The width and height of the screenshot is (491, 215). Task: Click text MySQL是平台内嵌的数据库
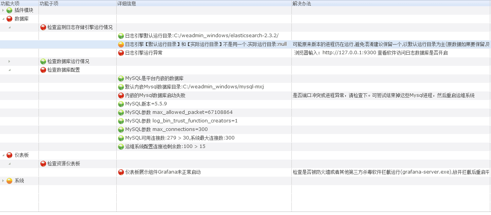[x=154, y=79]
